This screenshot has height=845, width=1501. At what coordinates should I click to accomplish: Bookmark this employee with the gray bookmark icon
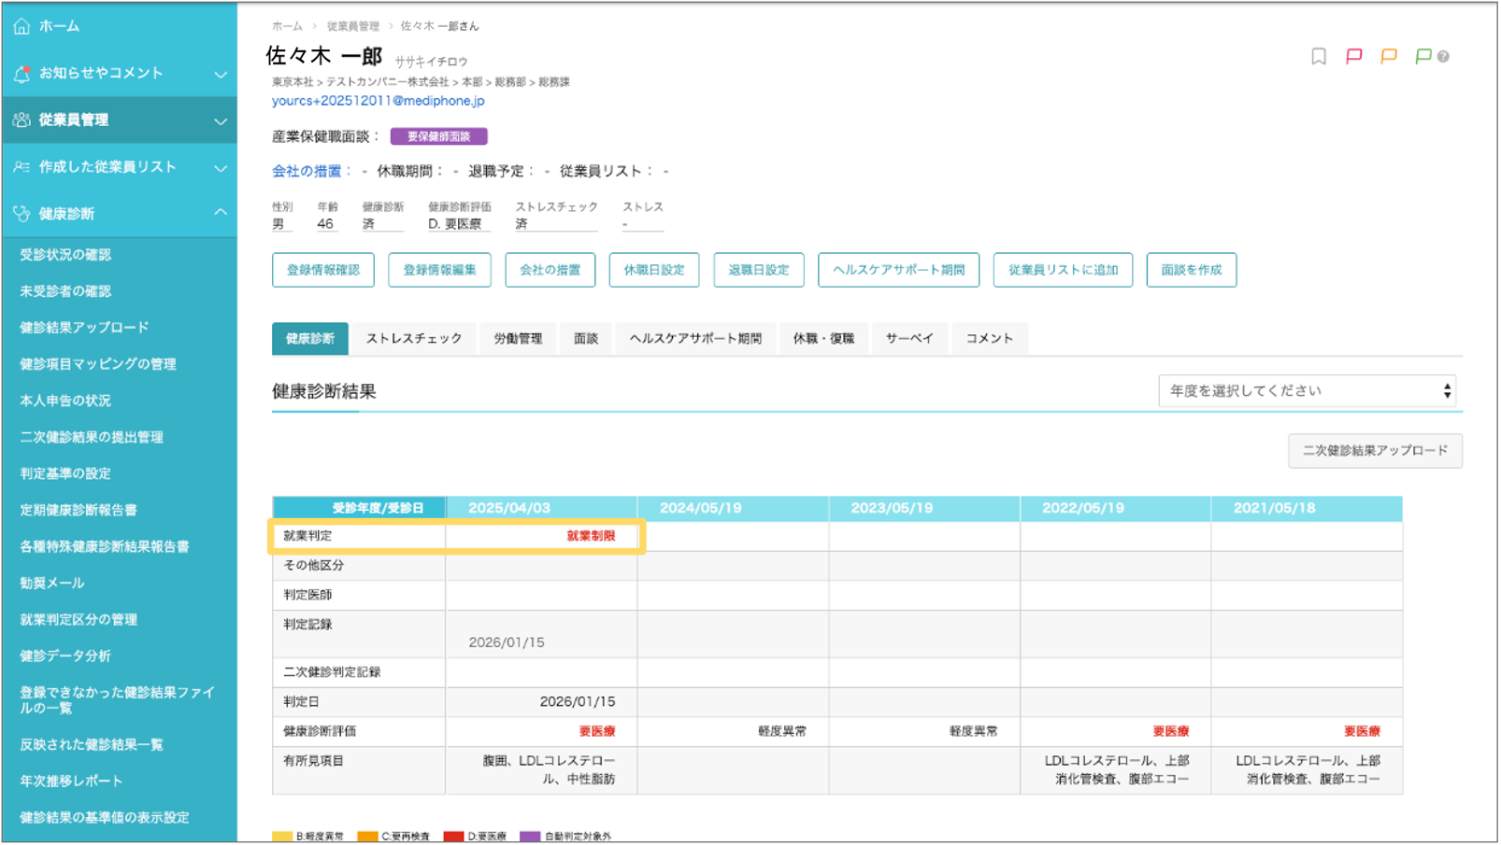(x=1319, y=57)
